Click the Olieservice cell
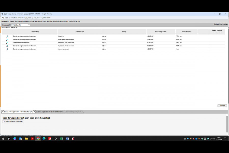Viewport: 229px width, 153px height. [x=61, y=36]
